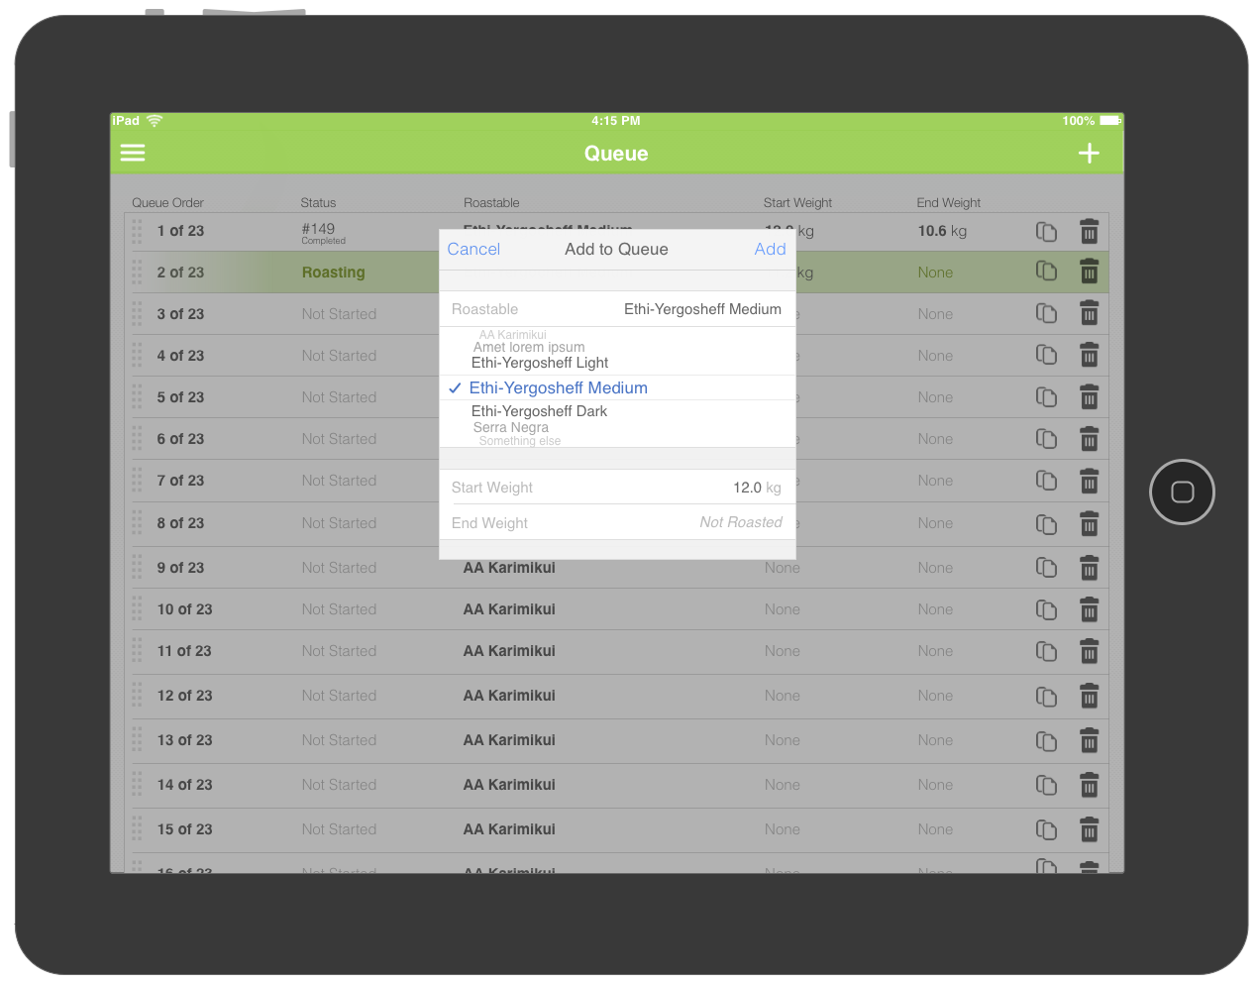Confirm with the Add button
This screenshot has width=1259, height=985.
point(770,249)
